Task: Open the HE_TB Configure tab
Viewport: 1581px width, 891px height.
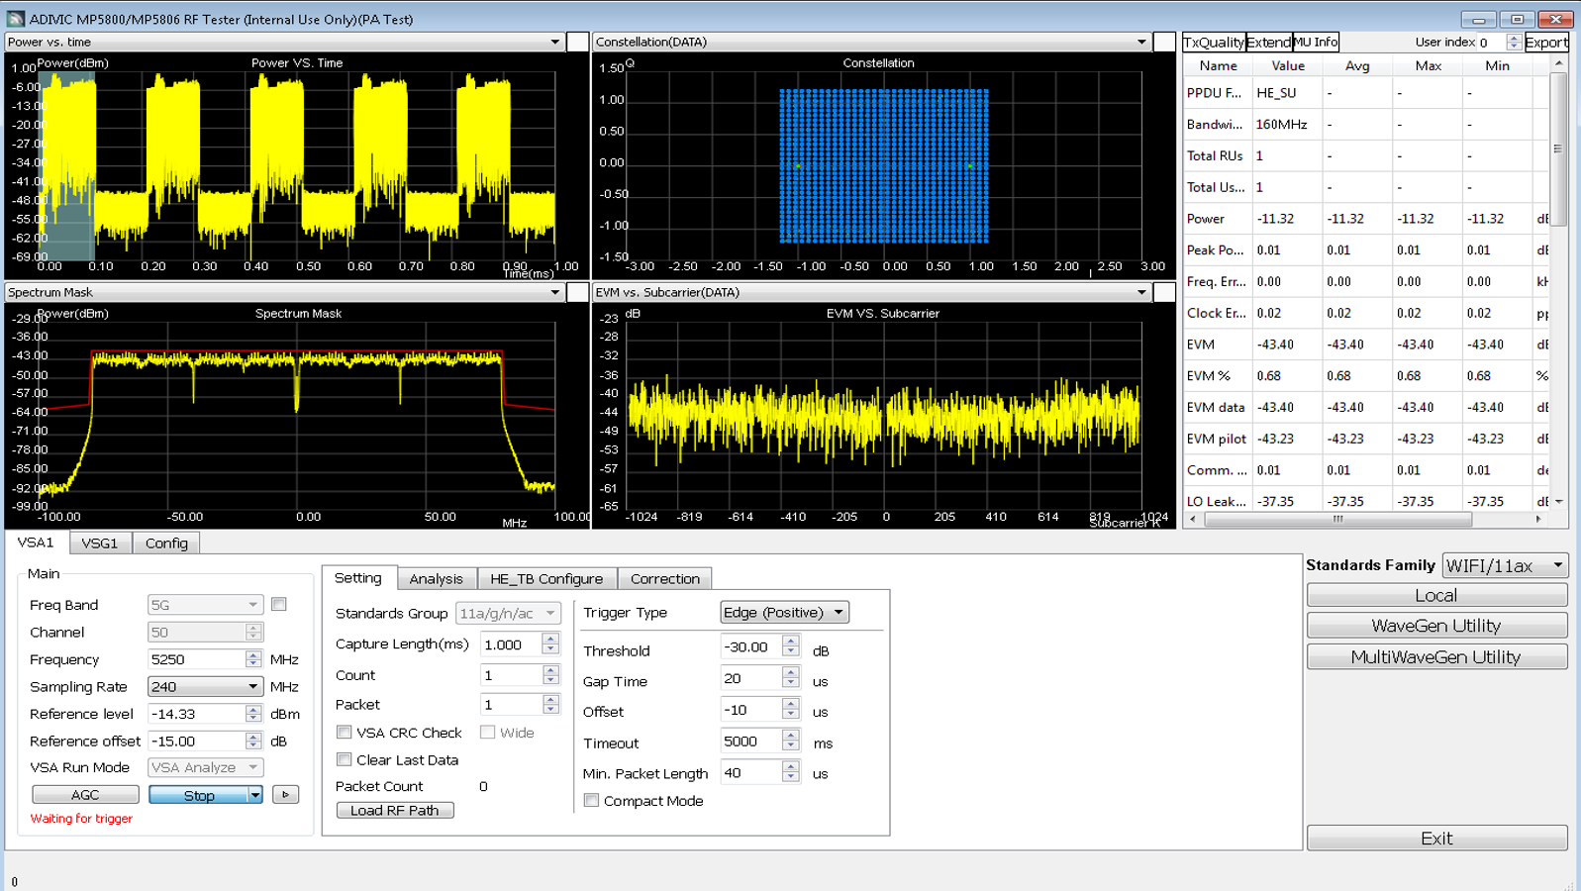Action: point(546,578)
